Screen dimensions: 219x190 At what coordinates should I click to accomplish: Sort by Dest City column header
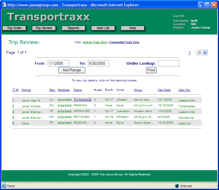(184, 90)
